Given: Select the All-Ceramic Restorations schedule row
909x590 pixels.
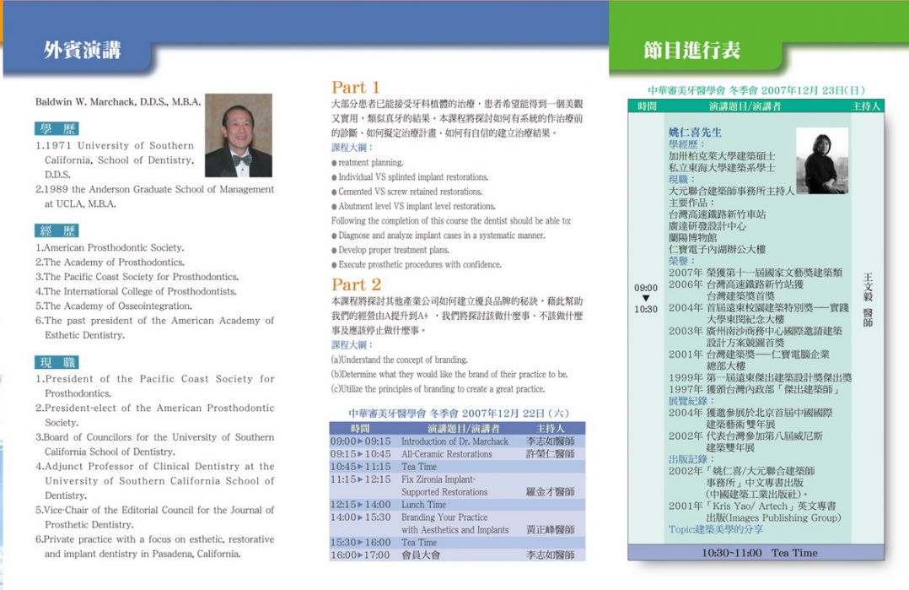Looking at the screenshot, I should coord(456,454).
